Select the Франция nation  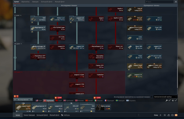[x=109, y=101]
